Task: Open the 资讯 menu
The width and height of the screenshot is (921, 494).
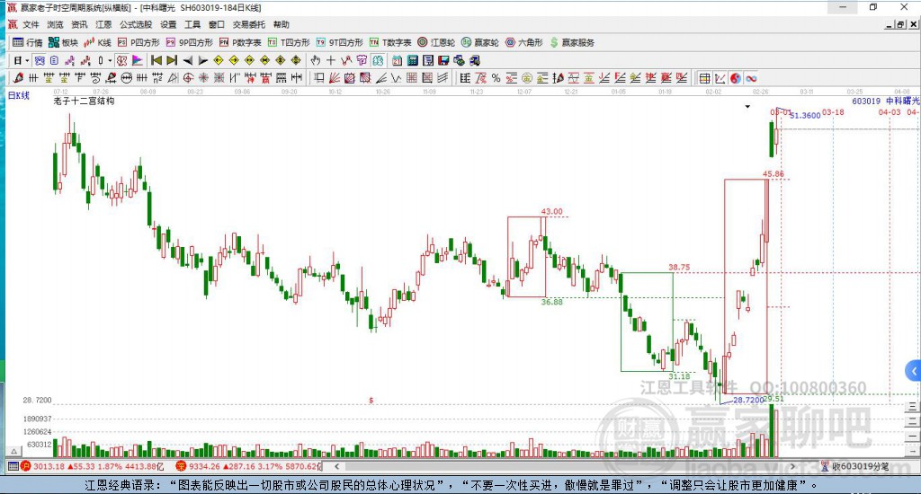Action: pyautogui.click(x=79, y=24)
